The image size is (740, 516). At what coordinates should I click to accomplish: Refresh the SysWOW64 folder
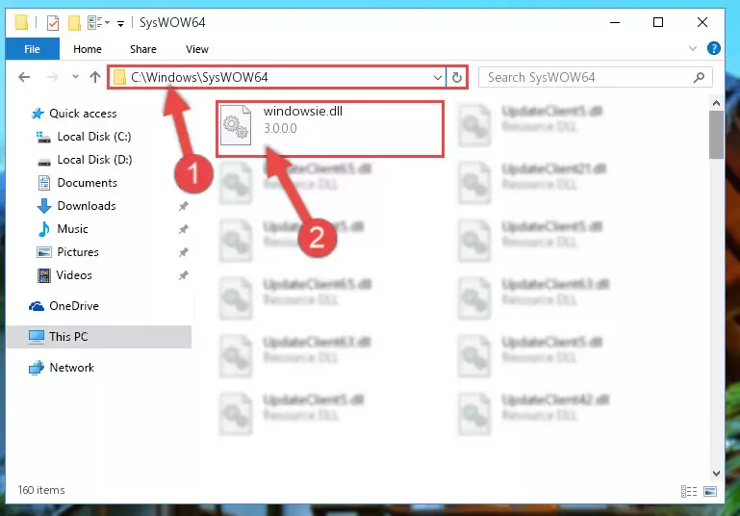click(x=457, y=77)
